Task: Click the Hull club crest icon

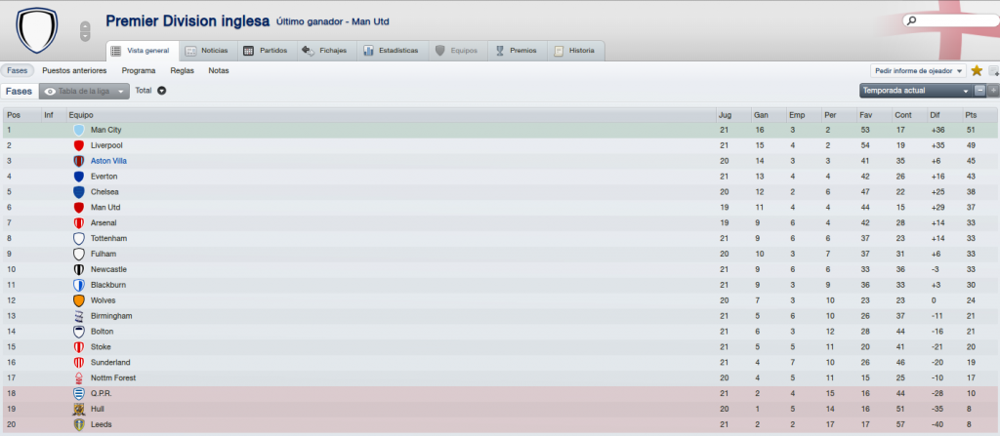Action: coord(78,410)
